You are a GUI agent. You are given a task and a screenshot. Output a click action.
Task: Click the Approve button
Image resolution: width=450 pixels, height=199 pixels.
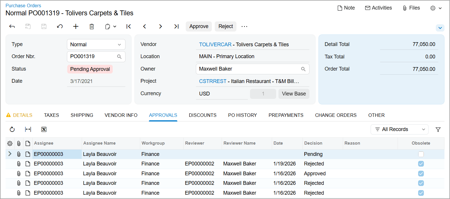[199, 26]
